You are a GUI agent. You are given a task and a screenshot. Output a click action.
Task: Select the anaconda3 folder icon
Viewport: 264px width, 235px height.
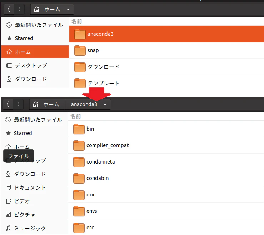(x=80, y=34)
